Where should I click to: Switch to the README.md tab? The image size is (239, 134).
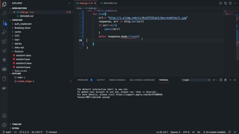(109, 3)
